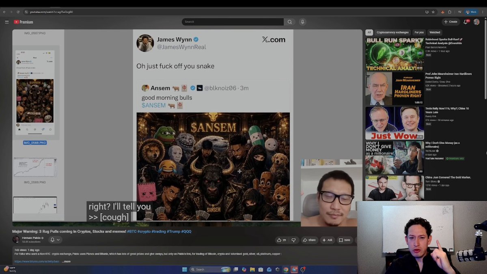Select IMG_0568.PNG file label in video
The width and height of the screenshot is (487, 274).
pyautogui.click(x=35, y=143)
